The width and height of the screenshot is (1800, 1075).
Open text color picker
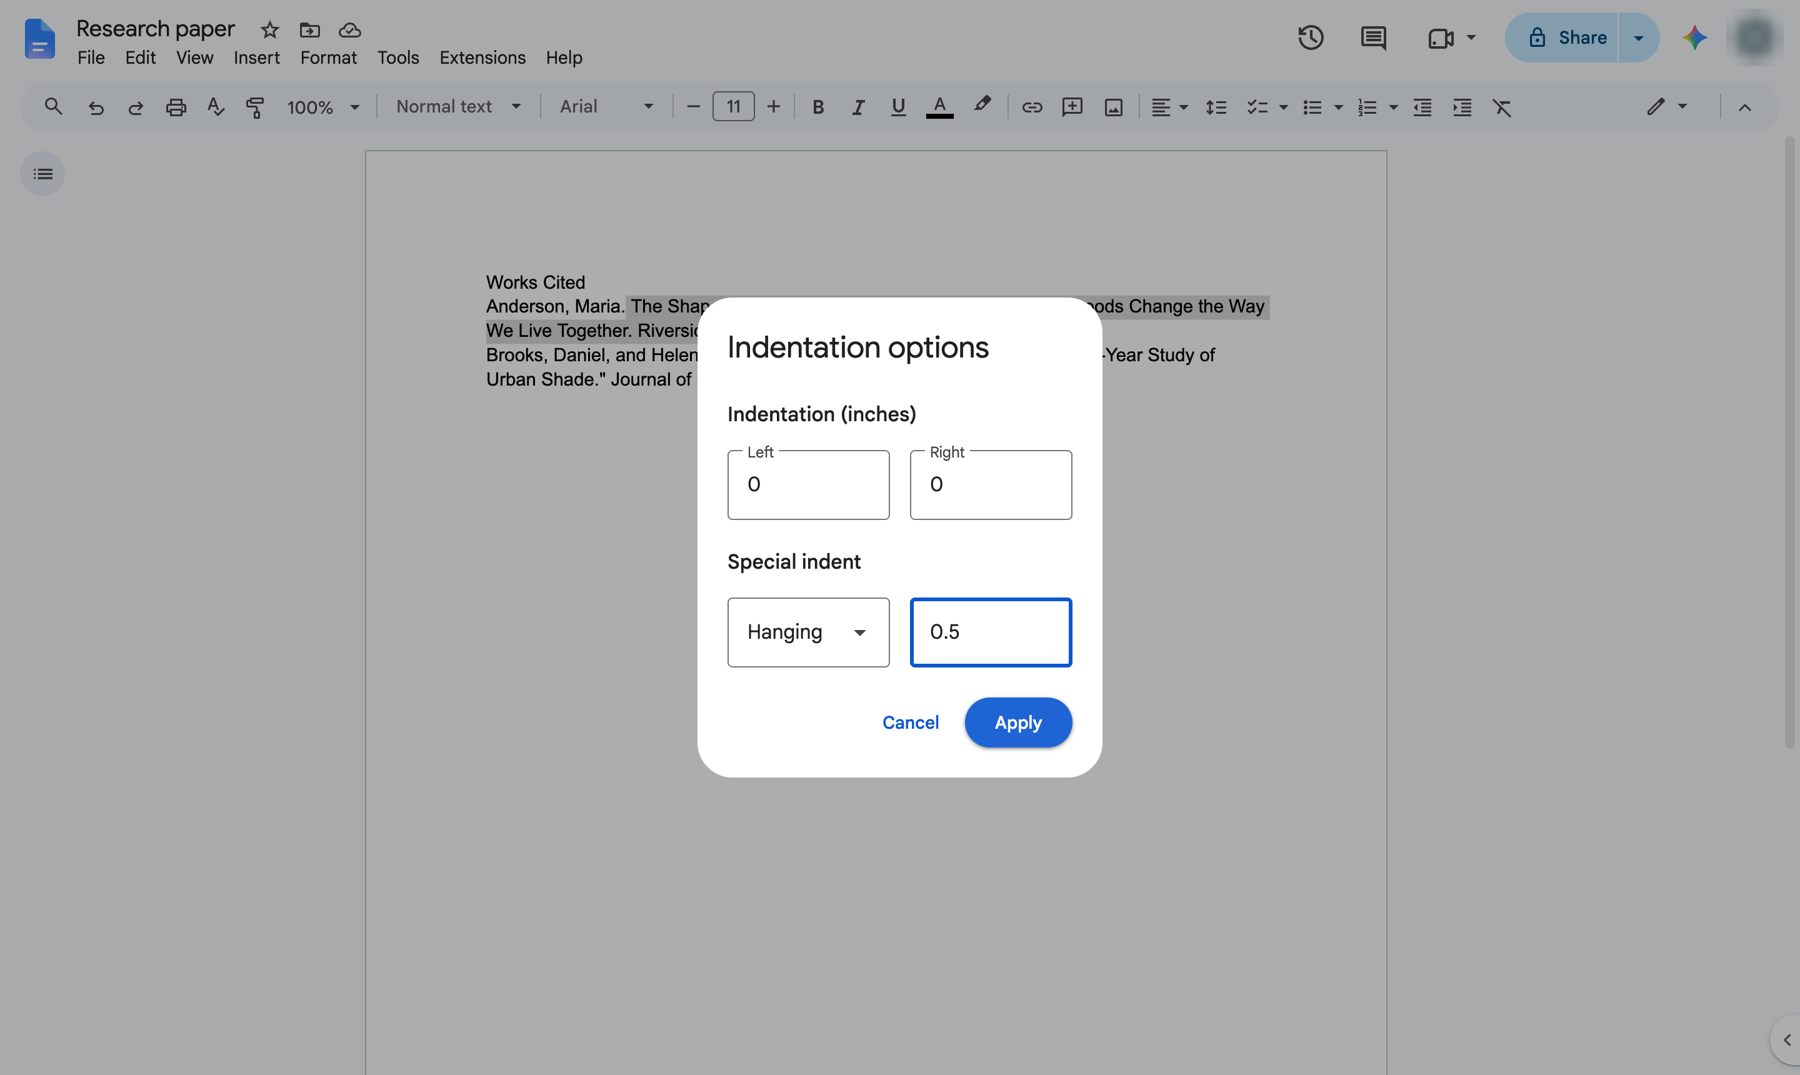(x=939, y=107)
